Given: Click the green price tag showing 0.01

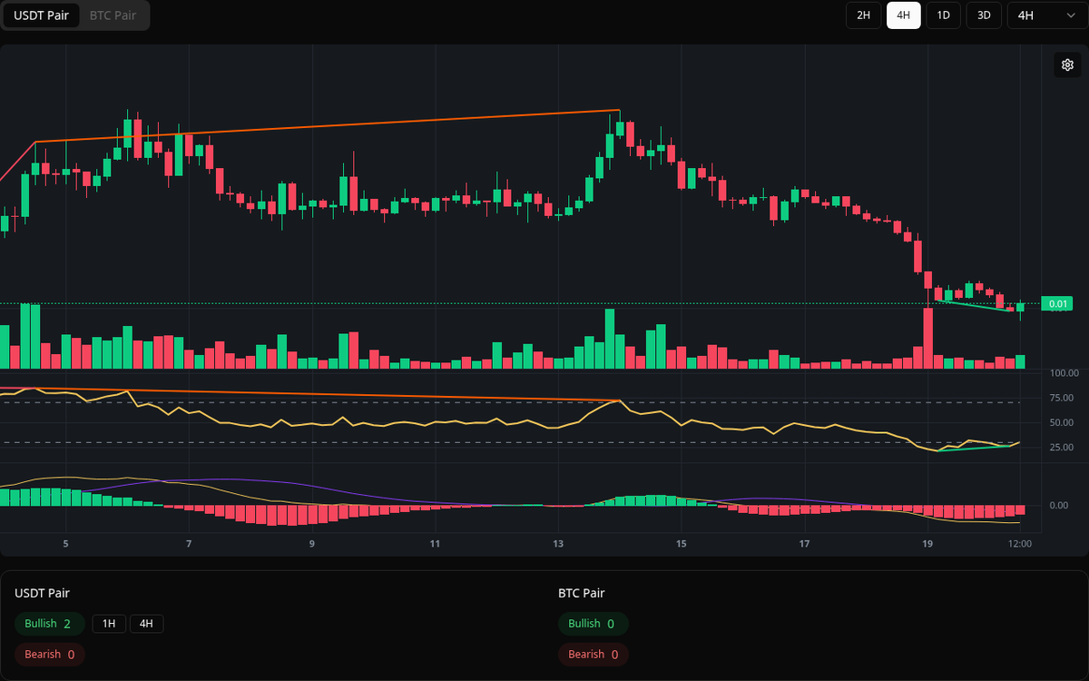Looking at the screenshot, I should pyautogui.click(x=1055, y=304).
